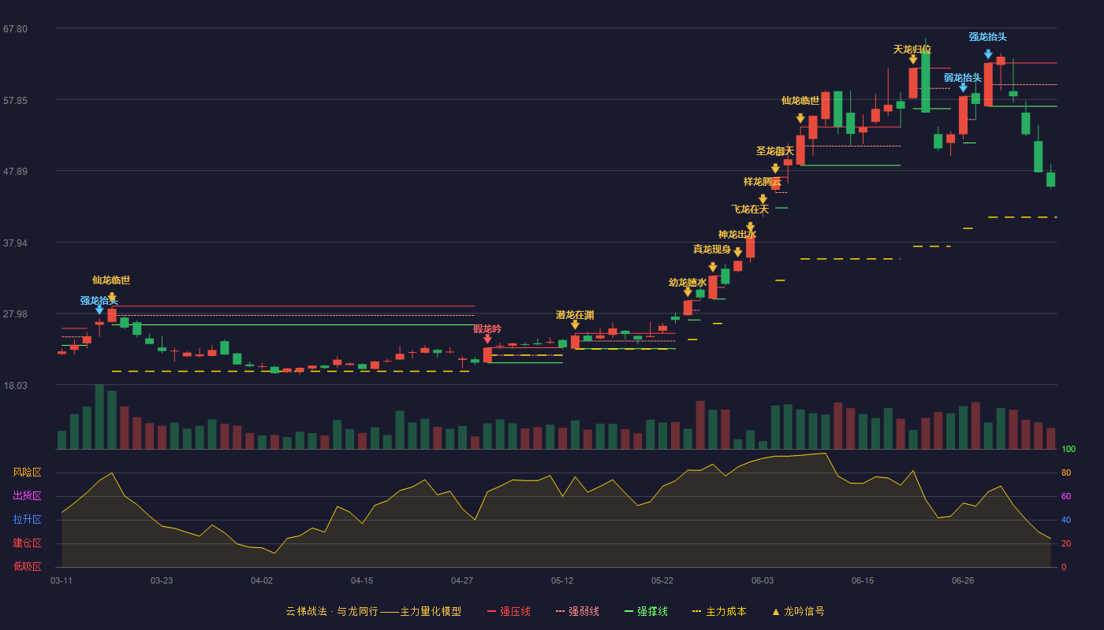This screenshot has width=1104, height=630.
Task: Click the 37.94 price axis label
Action: (15, 243)
